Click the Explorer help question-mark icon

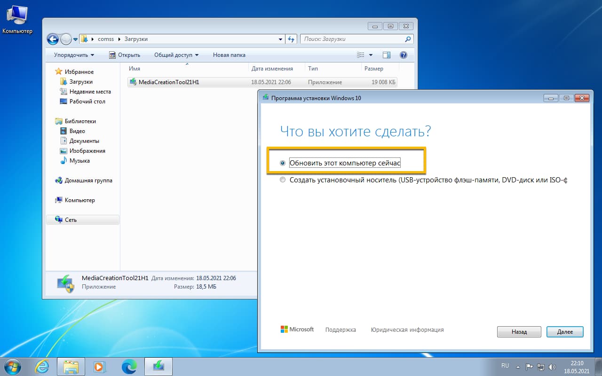[403, 55]
